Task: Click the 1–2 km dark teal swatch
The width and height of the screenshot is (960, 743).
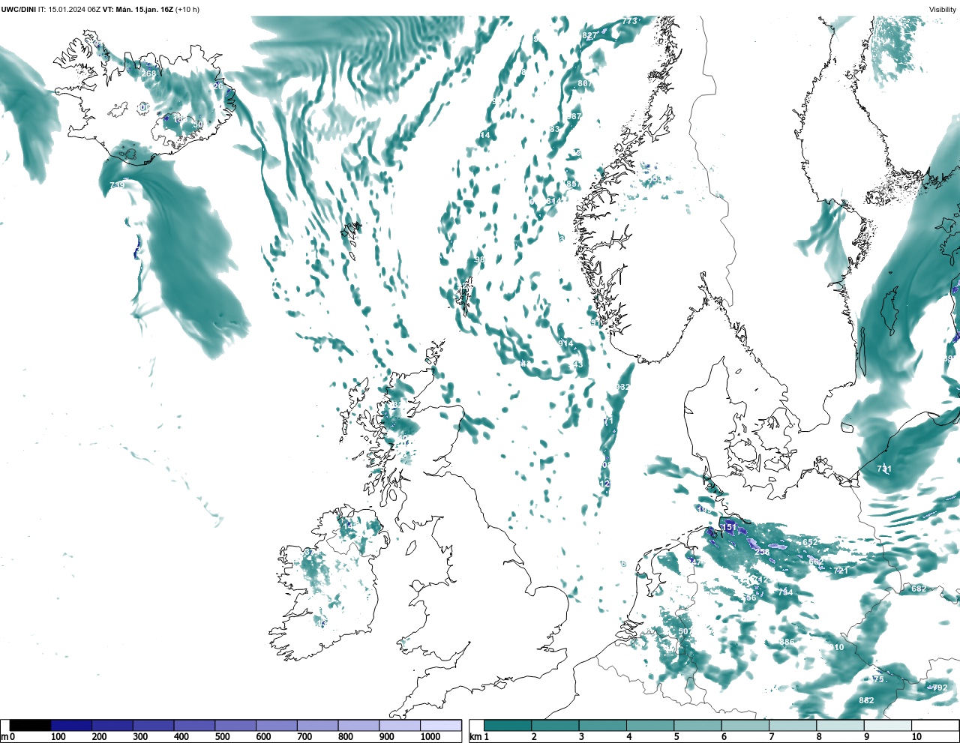Action: (508, 725)
